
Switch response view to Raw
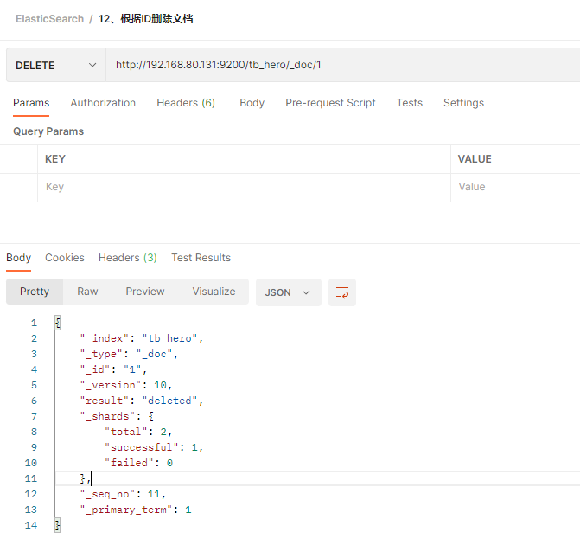87,292
